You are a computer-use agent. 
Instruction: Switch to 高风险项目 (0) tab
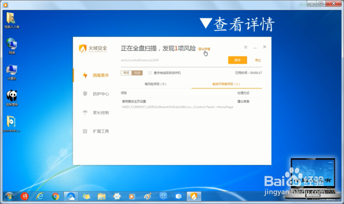(155, 84)
